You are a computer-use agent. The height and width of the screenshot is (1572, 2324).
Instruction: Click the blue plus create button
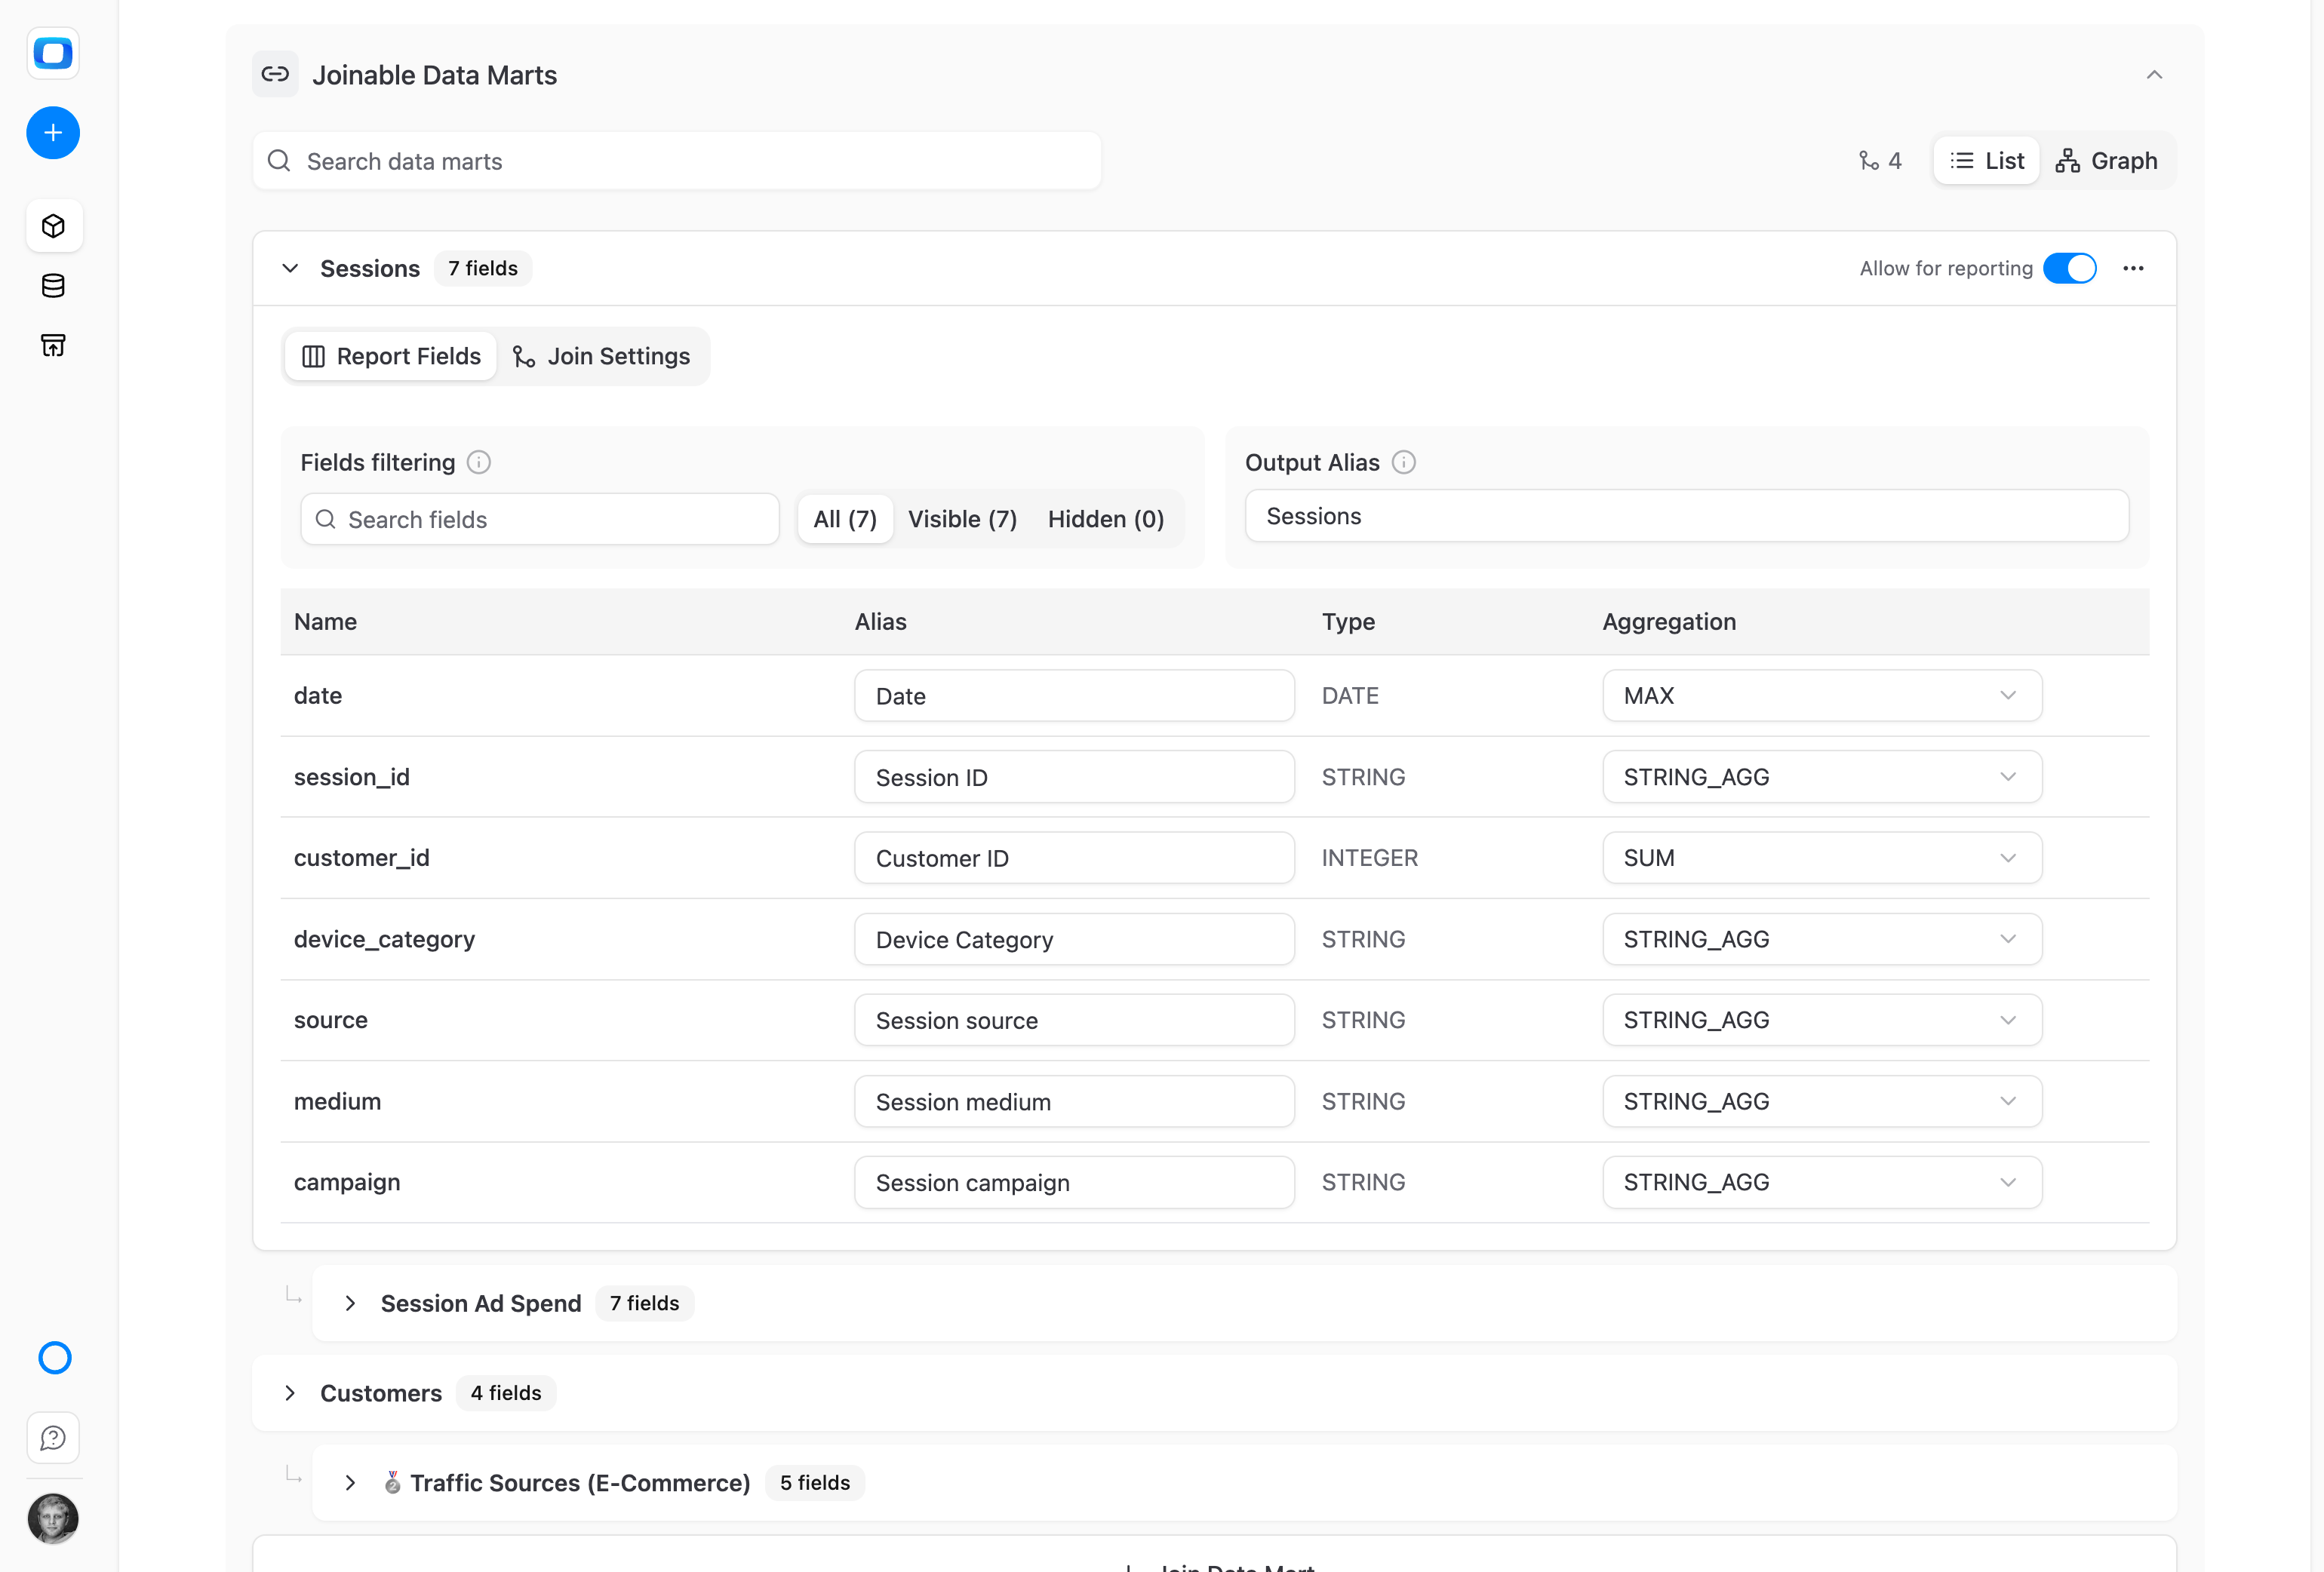click(x=53, y=133)
